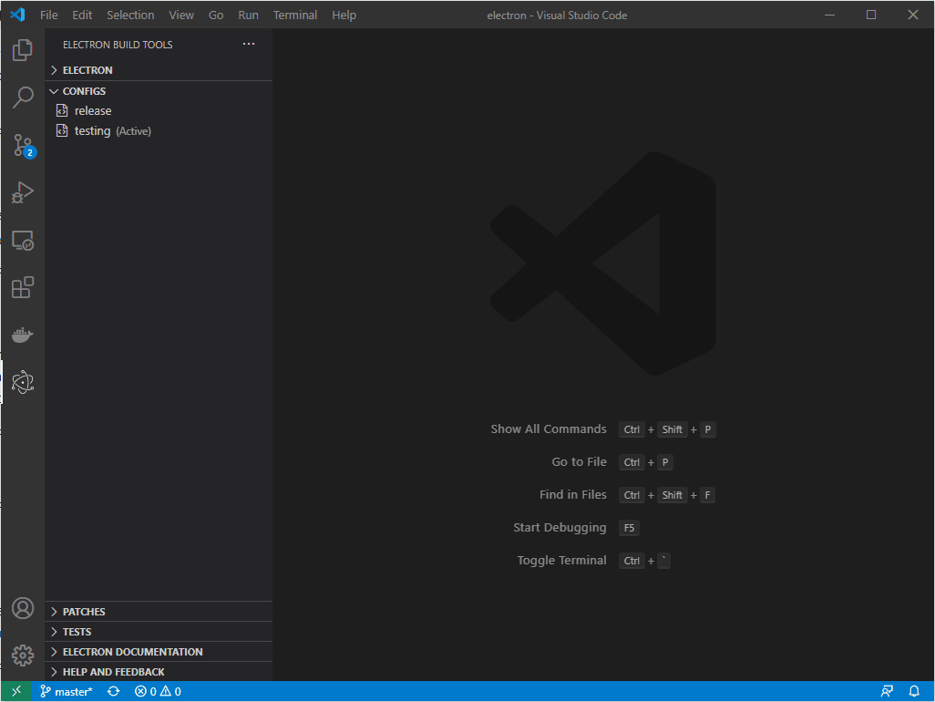Open the Run menu
This screenshot has height=702, width=935.
[248, 15]
